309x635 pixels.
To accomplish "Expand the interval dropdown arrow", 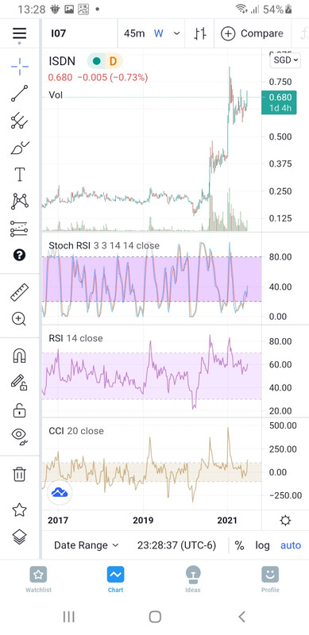I will point(177,33).
